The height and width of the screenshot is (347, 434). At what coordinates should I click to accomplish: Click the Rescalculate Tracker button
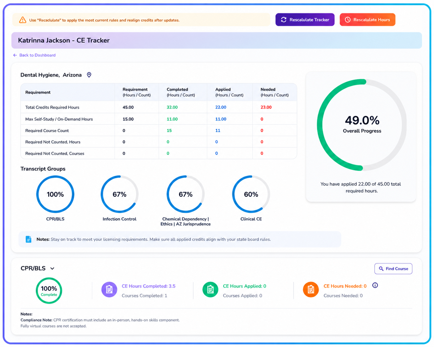[x=305, y=20]
